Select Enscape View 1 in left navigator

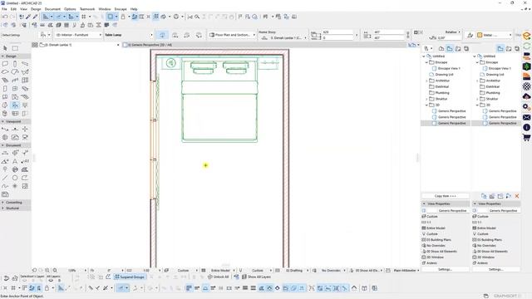tap(449, 68)
